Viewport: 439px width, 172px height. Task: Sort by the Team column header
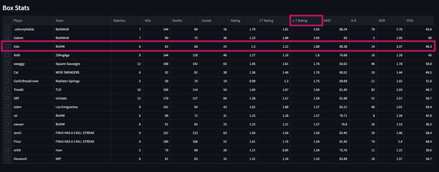pos(82,20)
